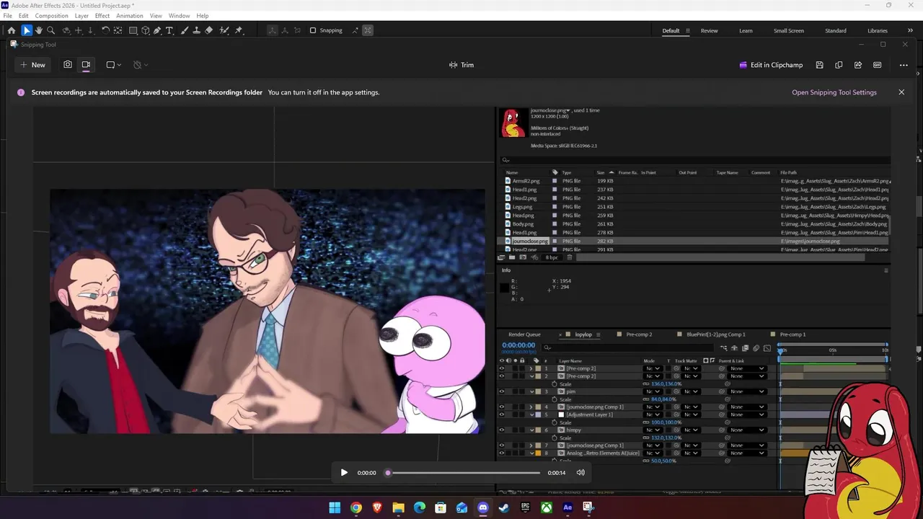This screenshot has height=519, width=923.
Task: Open the Composition menu
Action: pos(51,16)
